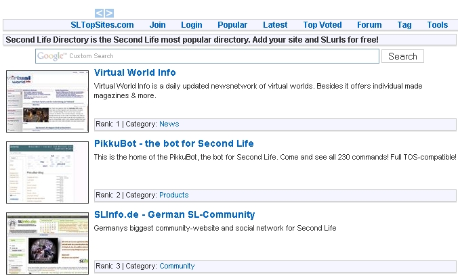Screen dimensions: 458x280
Task: Open the Tools menu item
Action: [437, 25]
